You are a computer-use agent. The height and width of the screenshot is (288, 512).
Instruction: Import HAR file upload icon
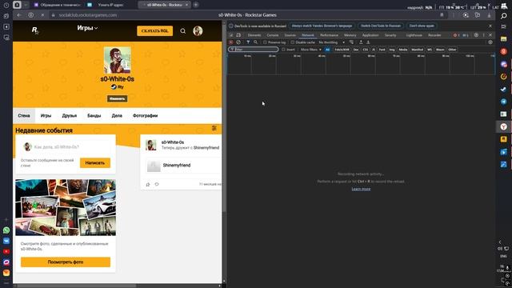click(x=361, y=42)
